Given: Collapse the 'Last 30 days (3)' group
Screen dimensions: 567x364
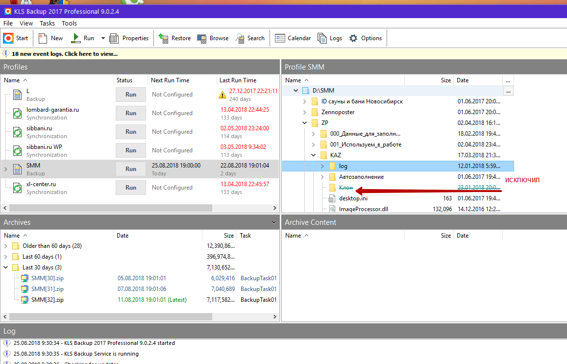Looking at the screenshot, I should tap(6, 267).
